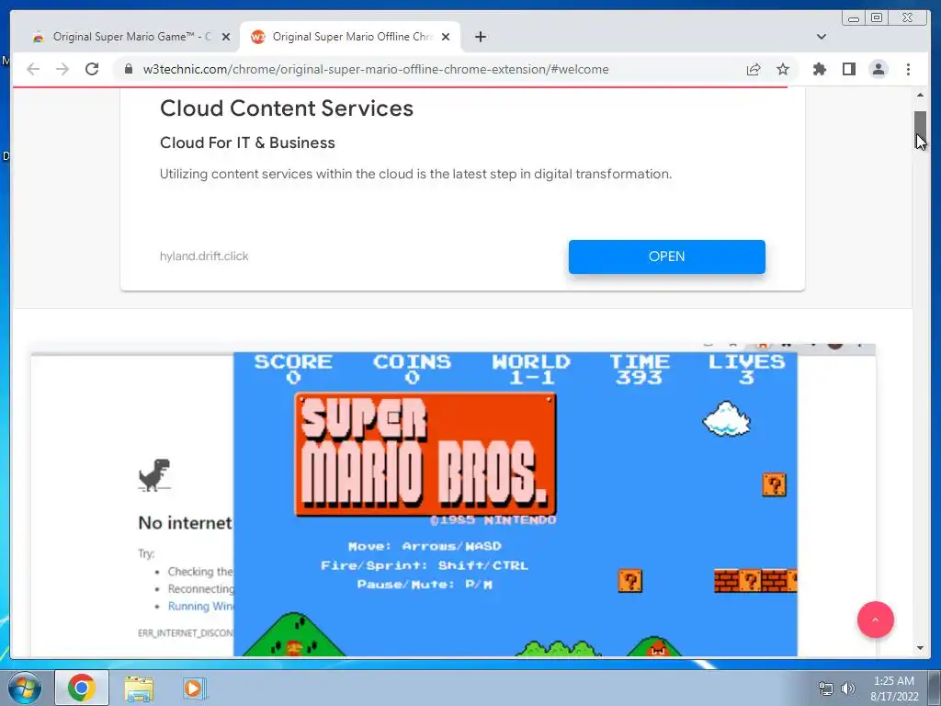Click the blue OPEN ad button
The width and height of the screenshot is (941, 706).
pyautogui.click(x=667, y=256)
